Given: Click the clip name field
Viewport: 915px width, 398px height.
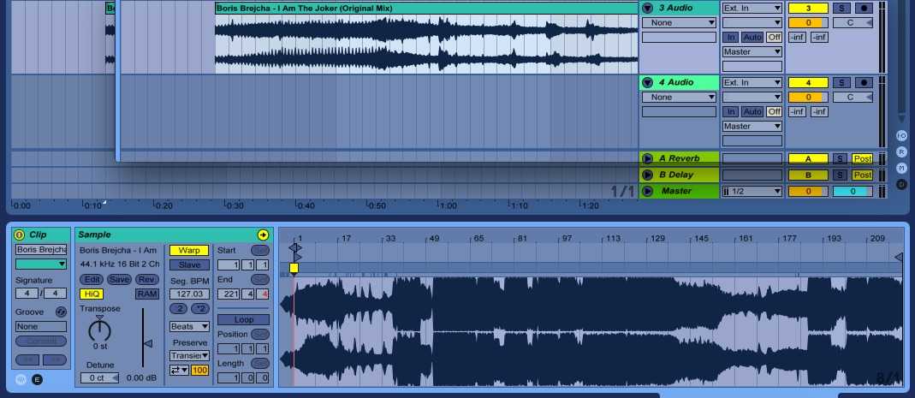Looking at the screenshot, I should click(41, 250).
